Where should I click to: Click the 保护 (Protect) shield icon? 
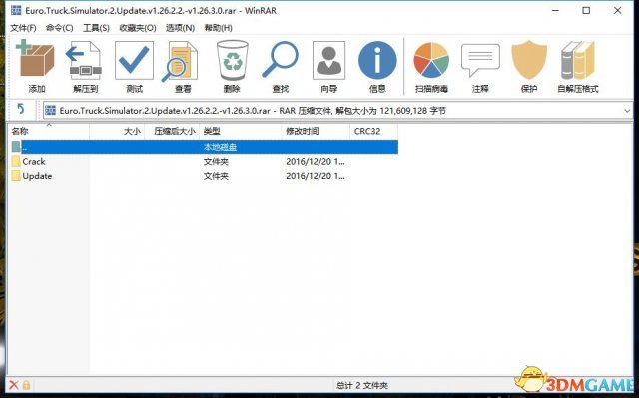coord(529,60)
